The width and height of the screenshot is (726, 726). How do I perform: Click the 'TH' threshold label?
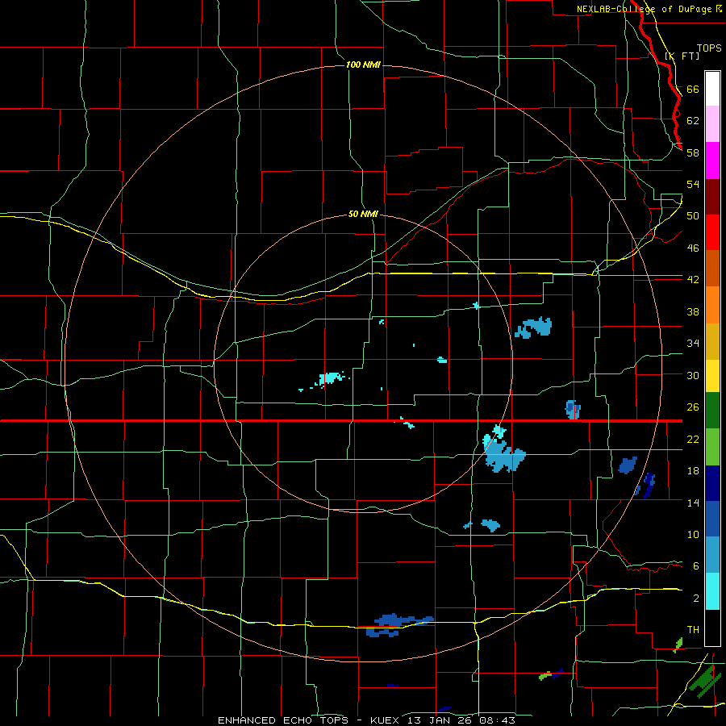coord(693,629)
